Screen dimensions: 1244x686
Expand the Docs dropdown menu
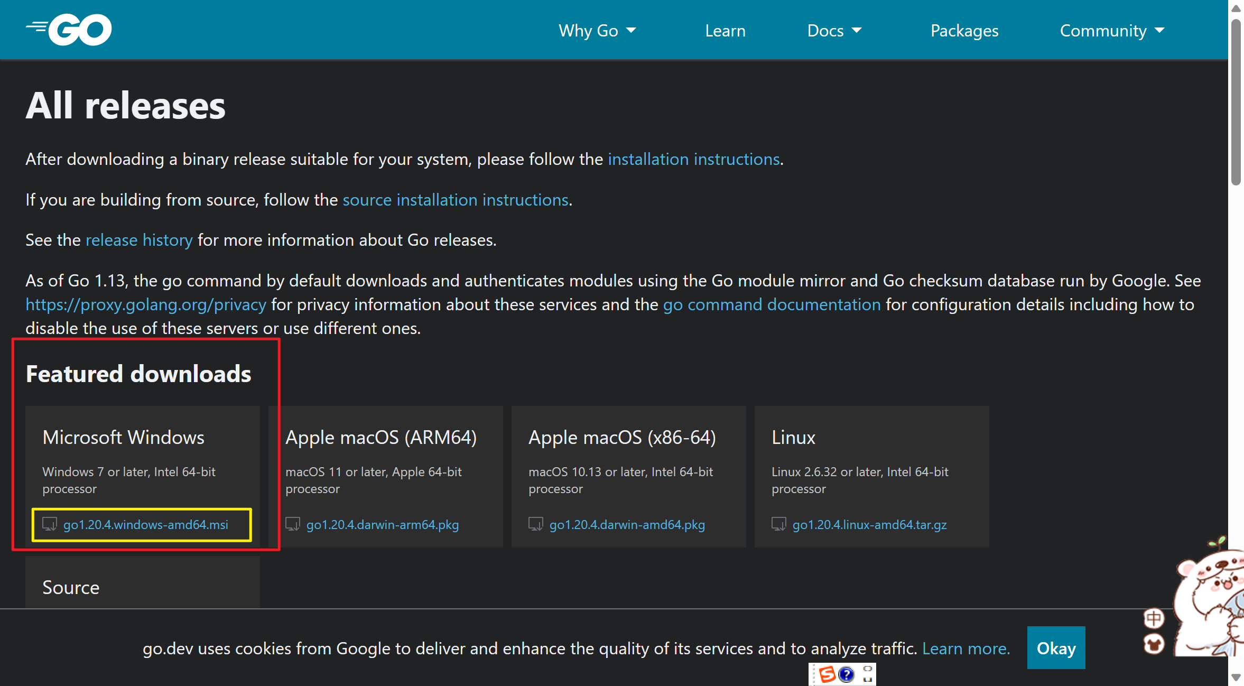(834, 31)
